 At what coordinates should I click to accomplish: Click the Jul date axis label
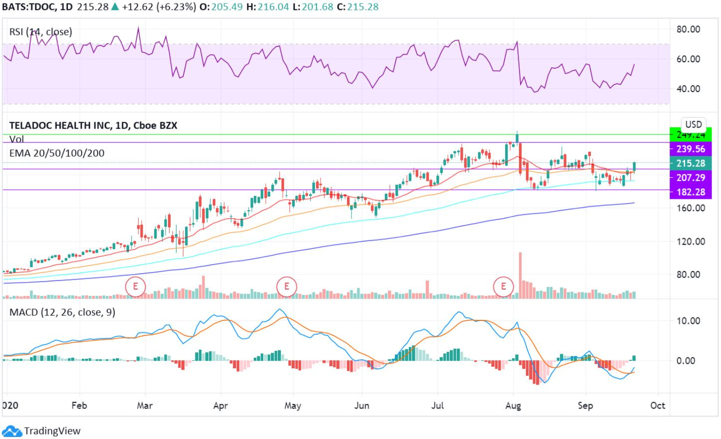pos(437,406)
